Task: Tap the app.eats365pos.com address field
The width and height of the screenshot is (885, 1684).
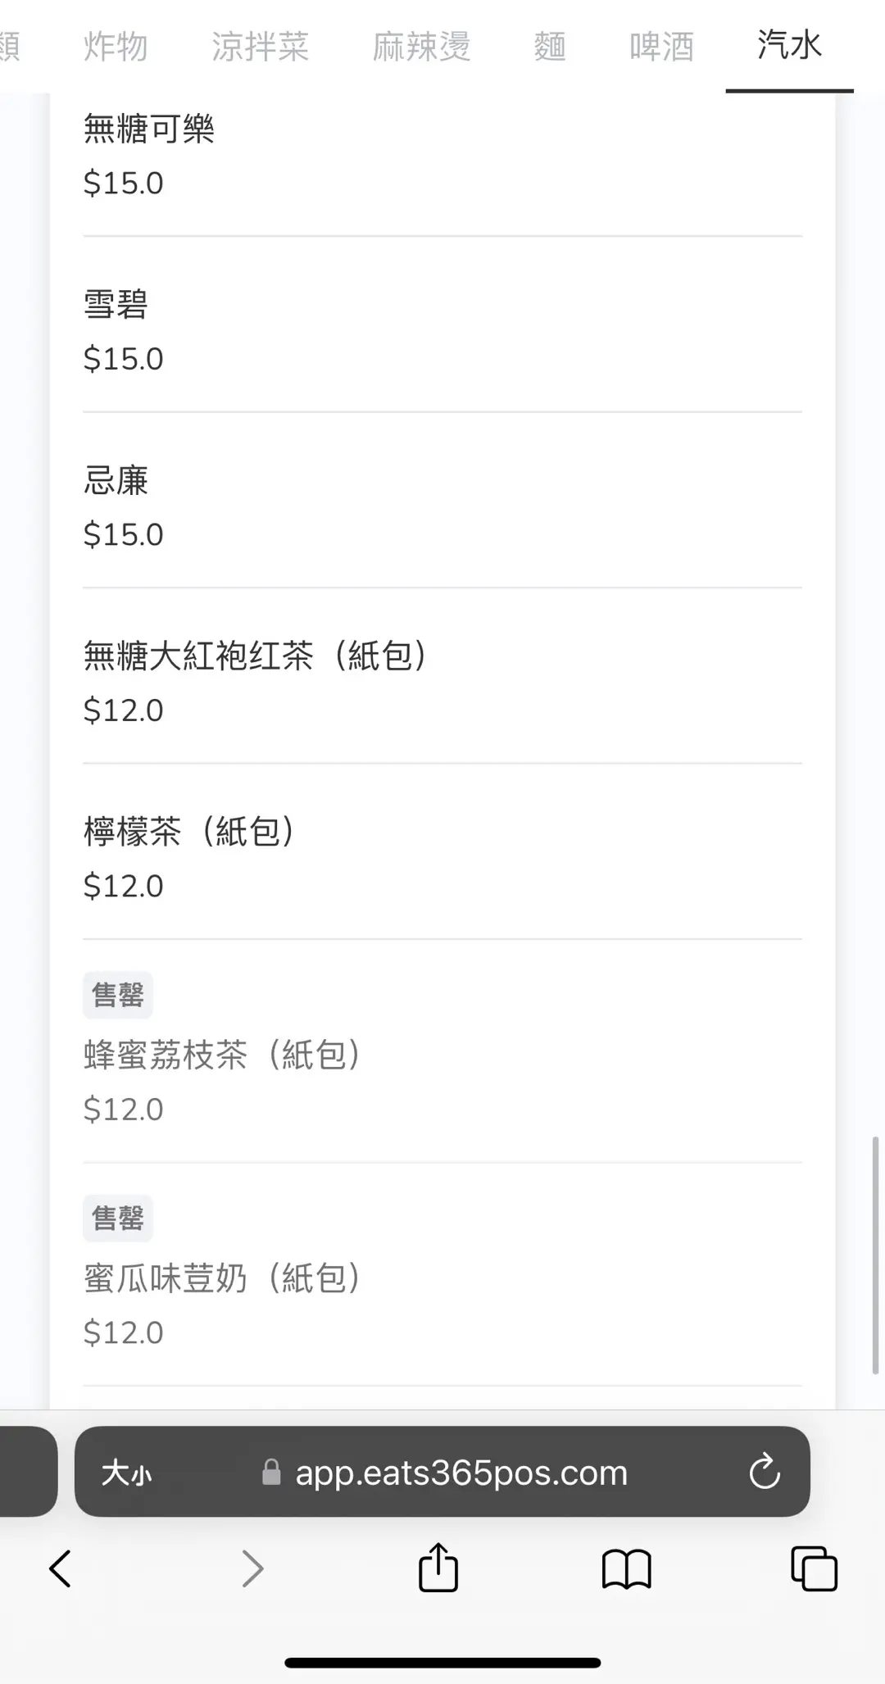Action: pos(461,1473)
